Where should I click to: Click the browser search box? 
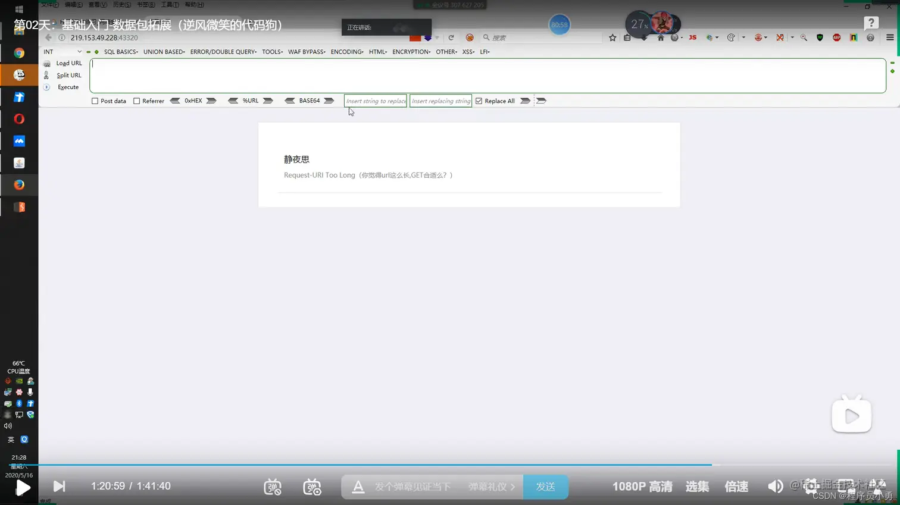click(x=542, y=37)
